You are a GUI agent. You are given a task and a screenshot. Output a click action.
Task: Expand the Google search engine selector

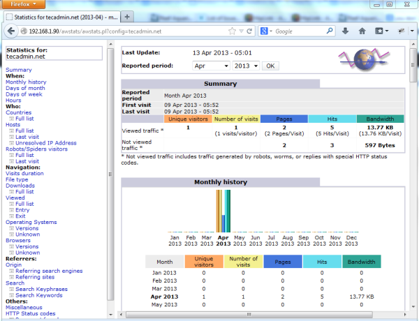click(267, 31)
